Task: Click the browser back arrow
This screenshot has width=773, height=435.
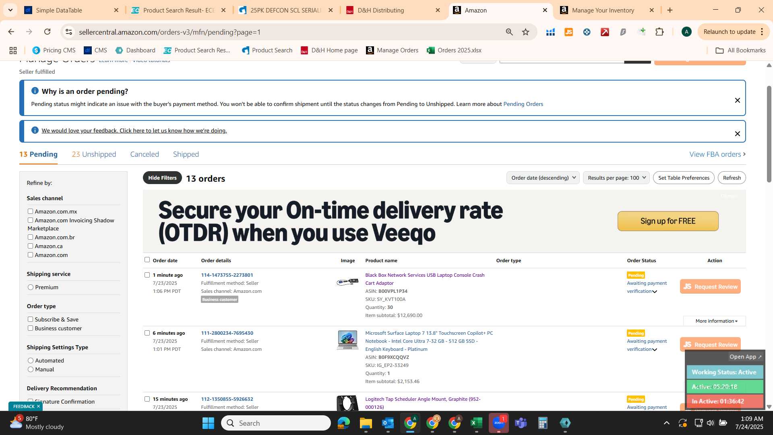Action: 11,32
